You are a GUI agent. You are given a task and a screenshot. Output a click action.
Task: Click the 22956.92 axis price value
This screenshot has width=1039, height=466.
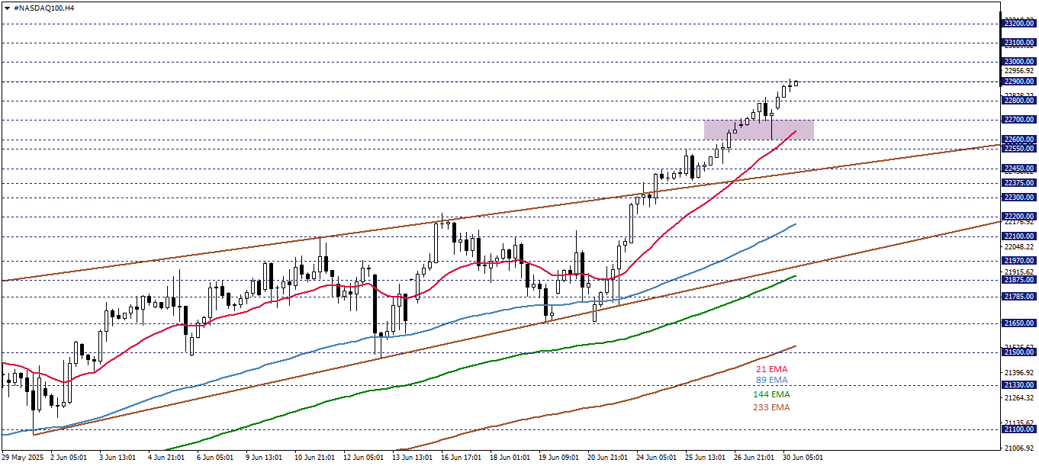1019,71
